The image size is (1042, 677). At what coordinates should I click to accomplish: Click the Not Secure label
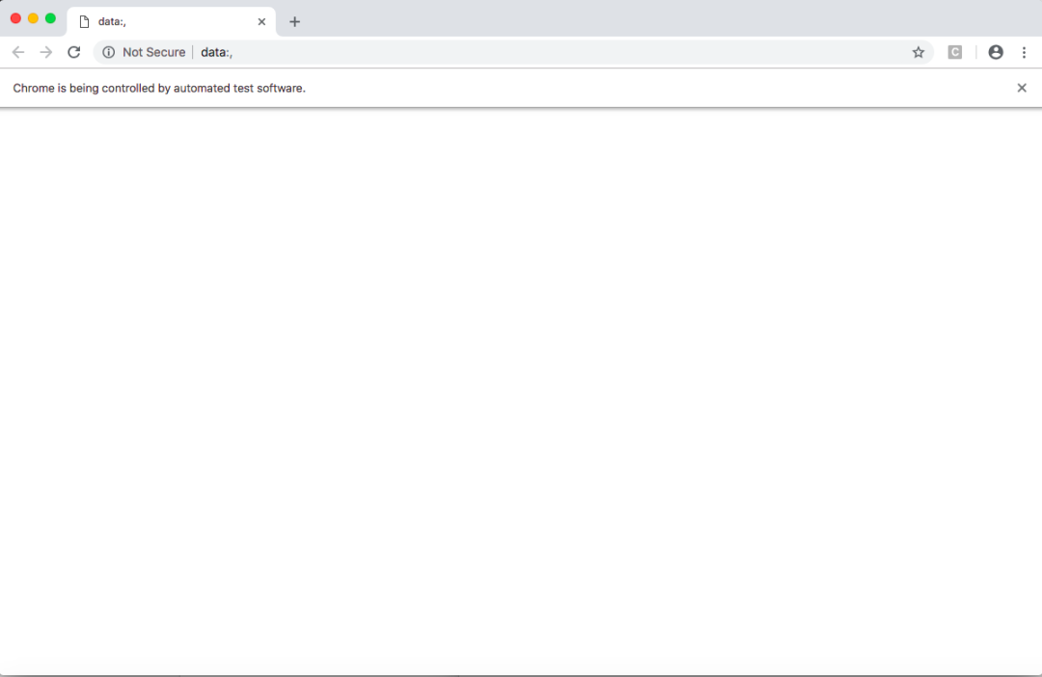click(x=153, y=52)
